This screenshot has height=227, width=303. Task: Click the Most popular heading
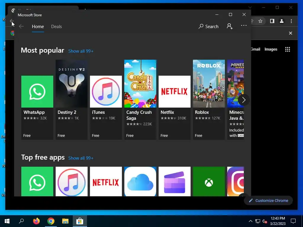click(43, 50)
